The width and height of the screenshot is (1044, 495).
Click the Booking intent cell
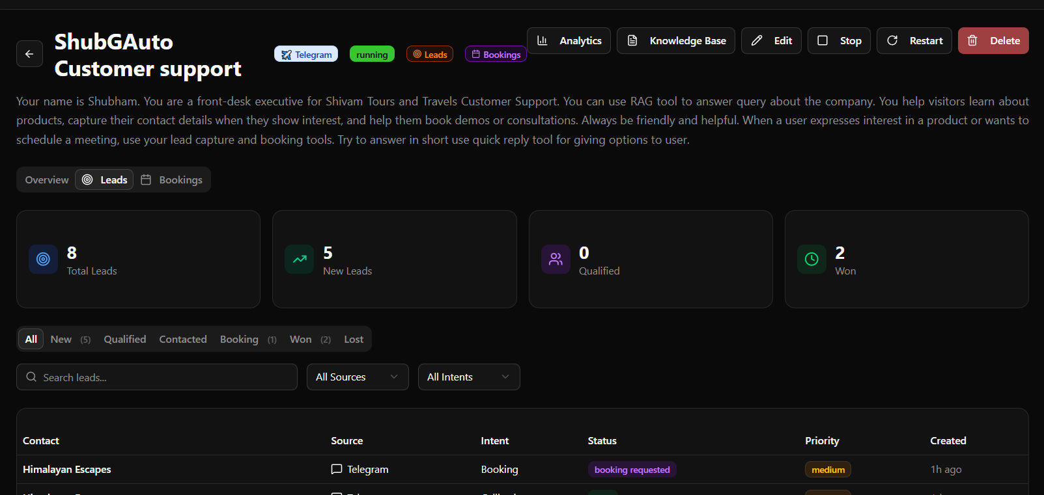[500, 469]
